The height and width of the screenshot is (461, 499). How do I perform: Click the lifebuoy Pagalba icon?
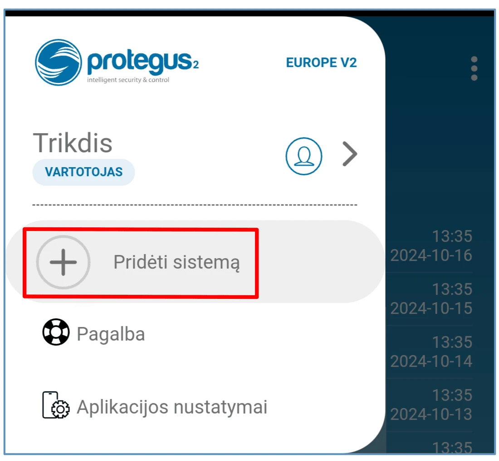coord(56,332)
